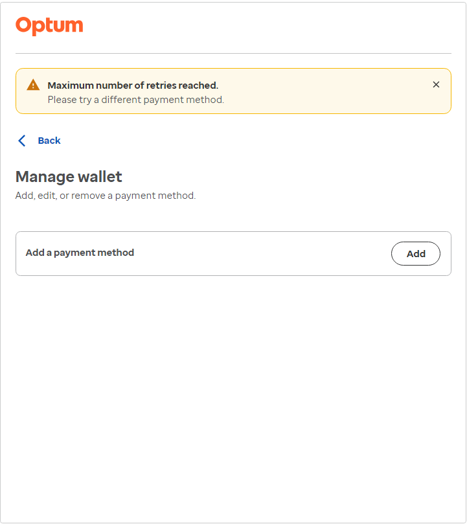Tap the orange Optum brand mark
This screenshot has width=467, height=524.
point(49,25)
